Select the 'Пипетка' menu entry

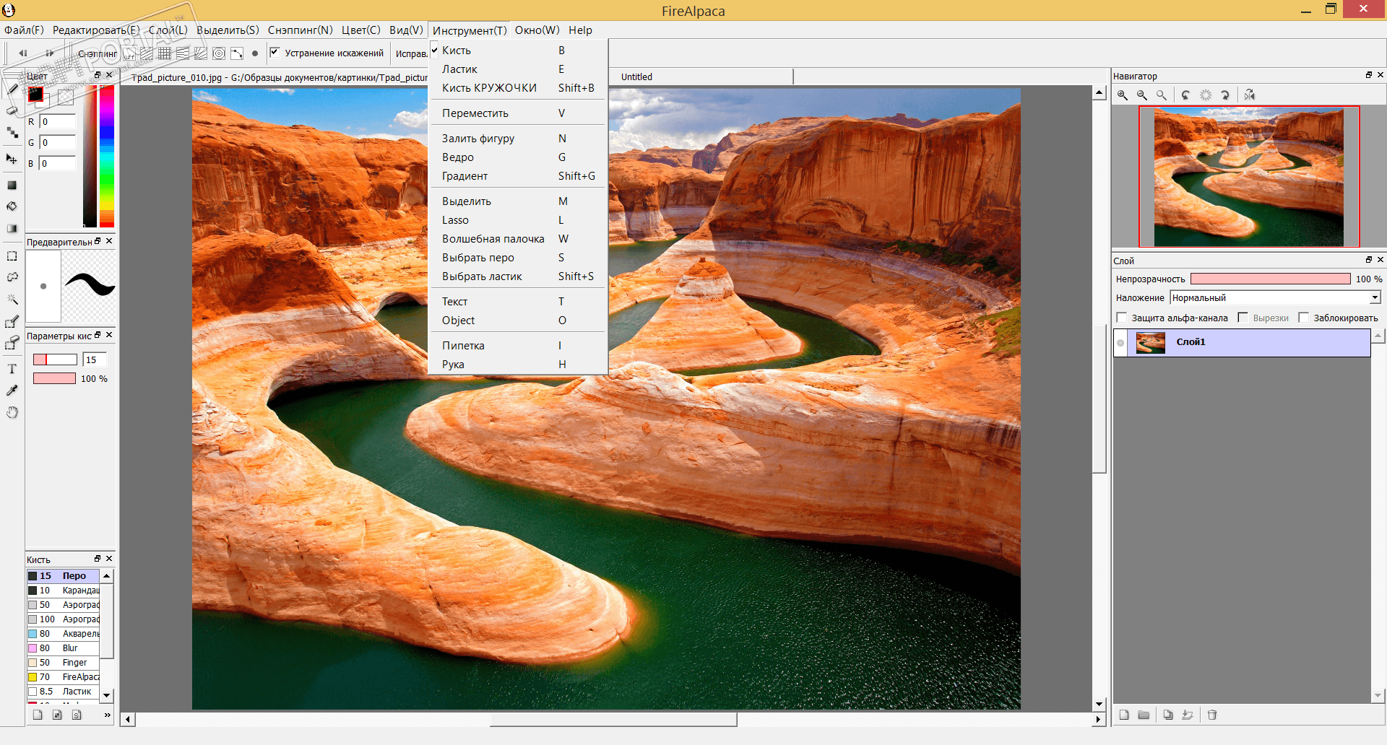(x=518, y=346)
